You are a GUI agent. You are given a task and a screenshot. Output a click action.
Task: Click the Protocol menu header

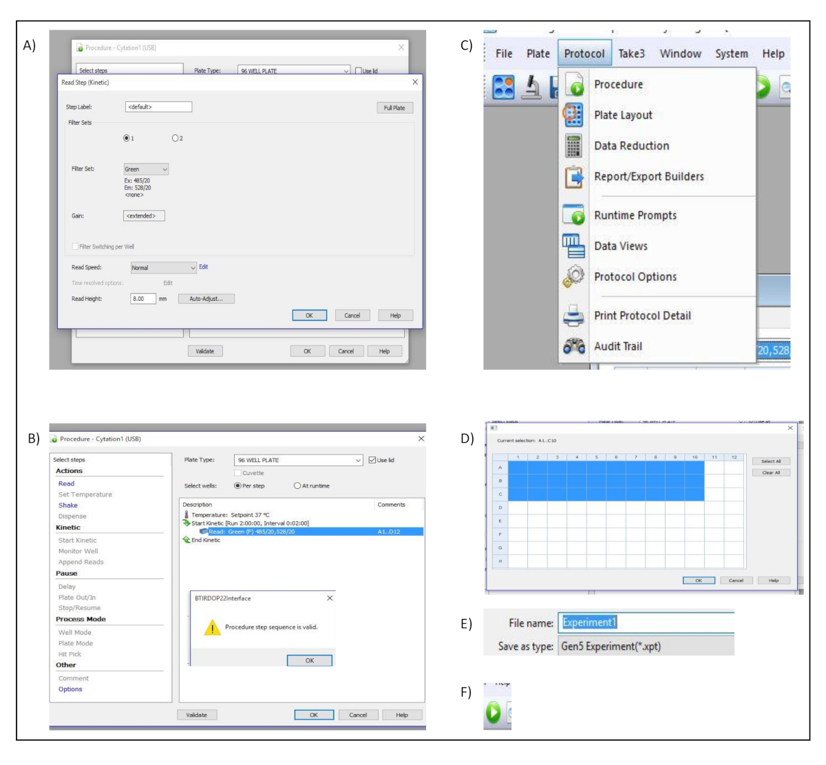(x=584, y=54)
